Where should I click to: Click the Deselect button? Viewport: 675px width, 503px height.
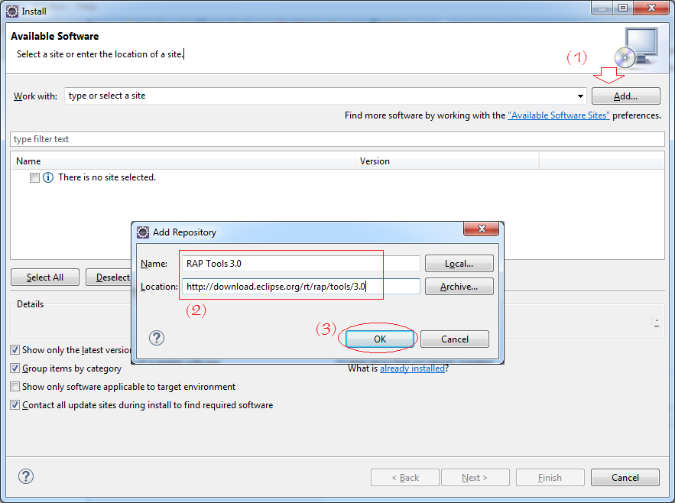[109, 277]
